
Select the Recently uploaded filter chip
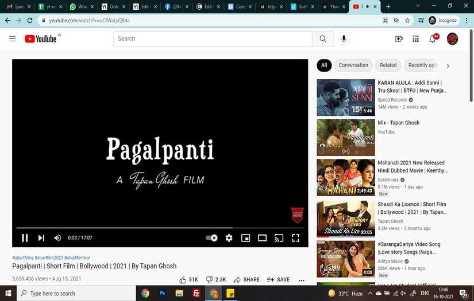pyautogui.click(x=422, y=65)
